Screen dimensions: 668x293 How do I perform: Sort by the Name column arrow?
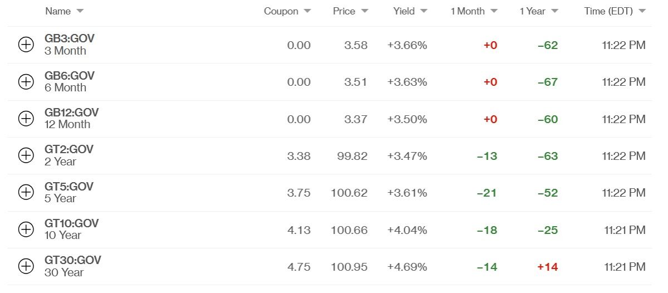(80, 11)
